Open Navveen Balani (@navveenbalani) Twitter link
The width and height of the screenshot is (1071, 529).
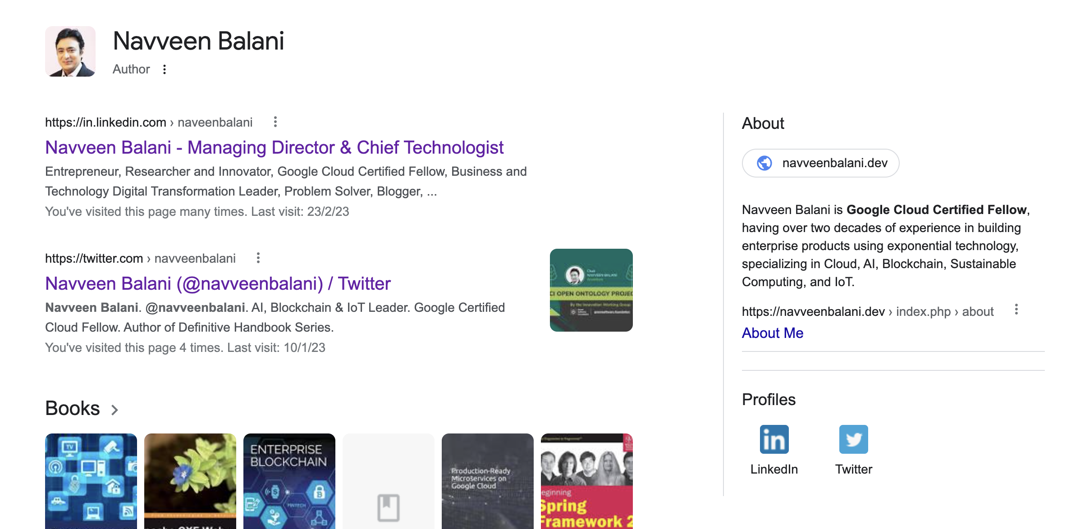tap(218, 283)
